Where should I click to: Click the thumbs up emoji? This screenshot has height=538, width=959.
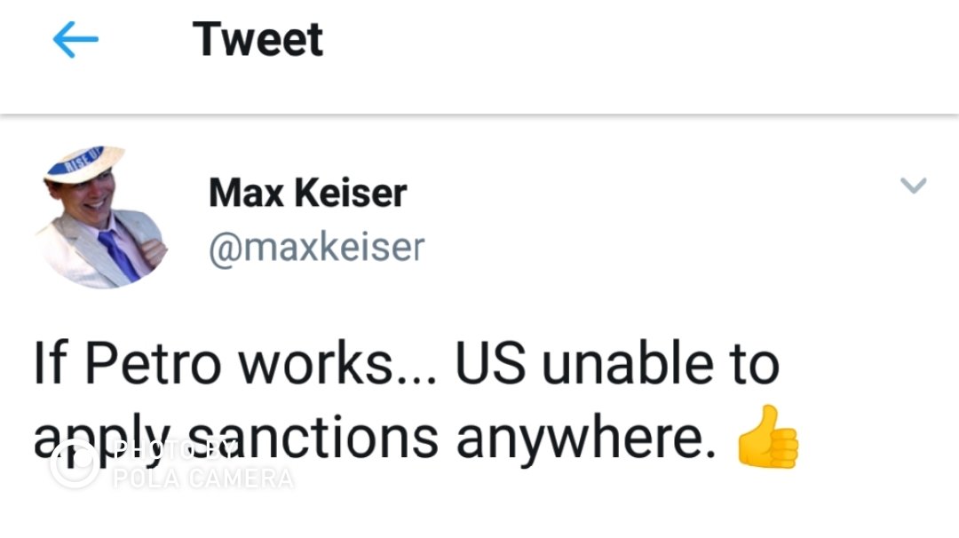tap(768, 437)
